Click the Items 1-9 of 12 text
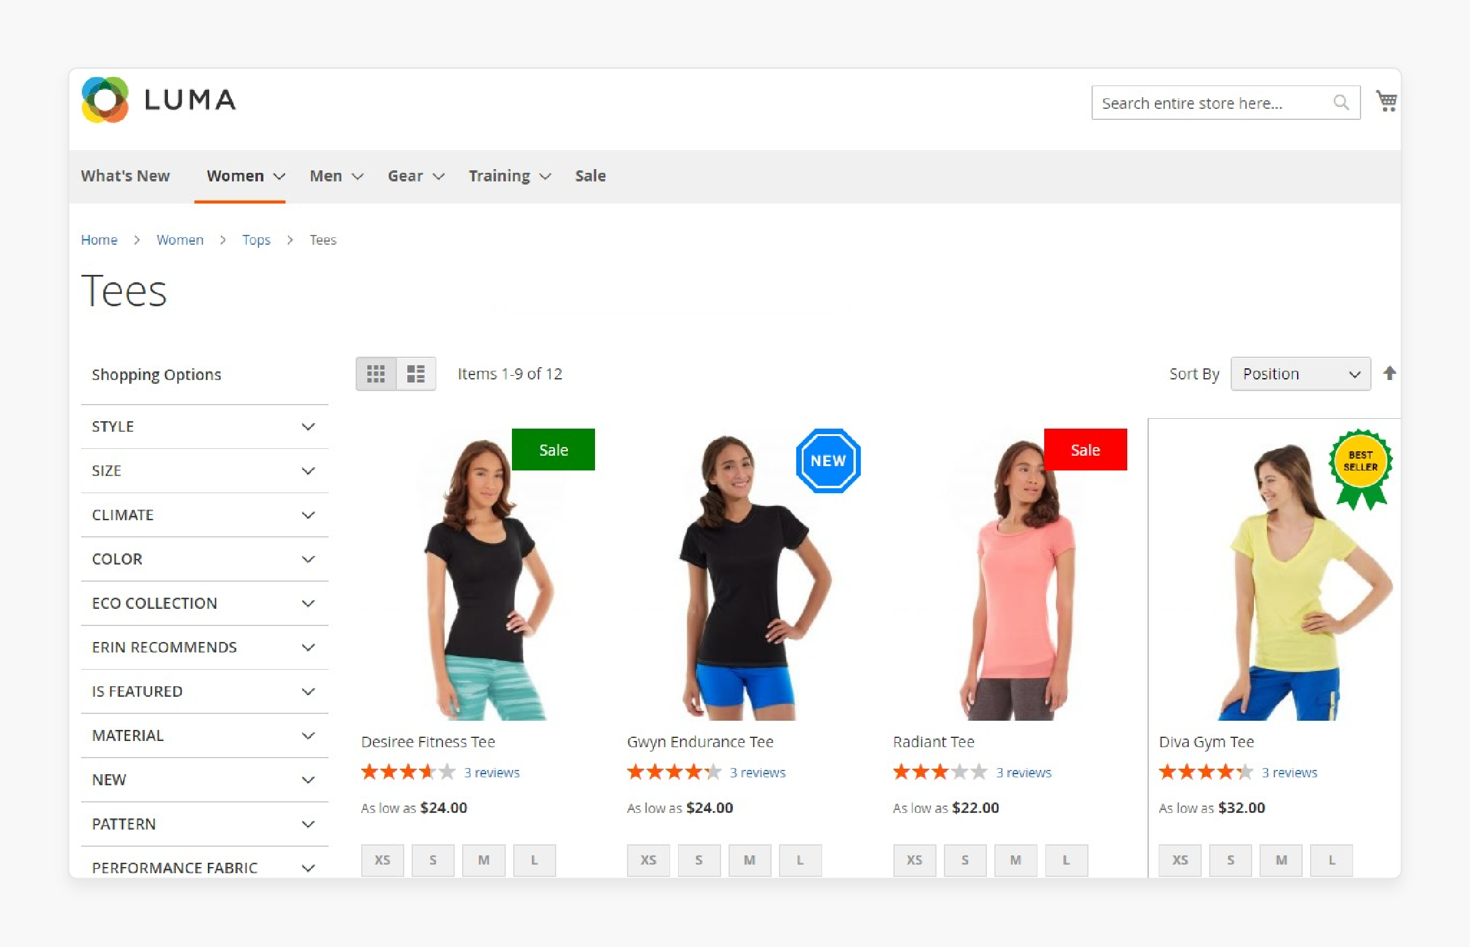The width and height of the screenshot is (1470, 947). 509,374
